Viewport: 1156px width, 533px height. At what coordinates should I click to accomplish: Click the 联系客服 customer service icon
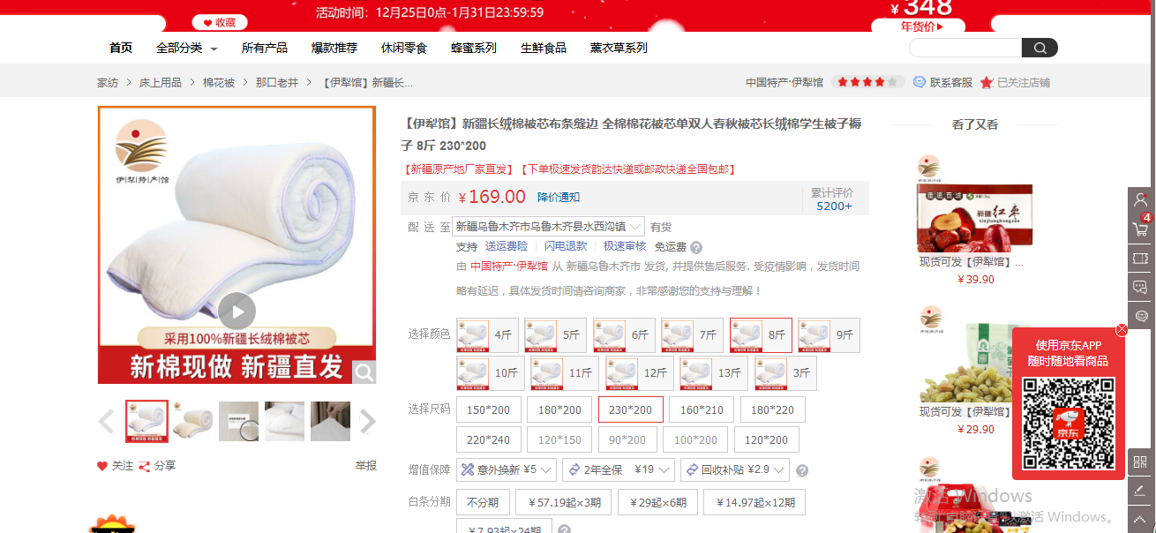(x=920, y=82)
